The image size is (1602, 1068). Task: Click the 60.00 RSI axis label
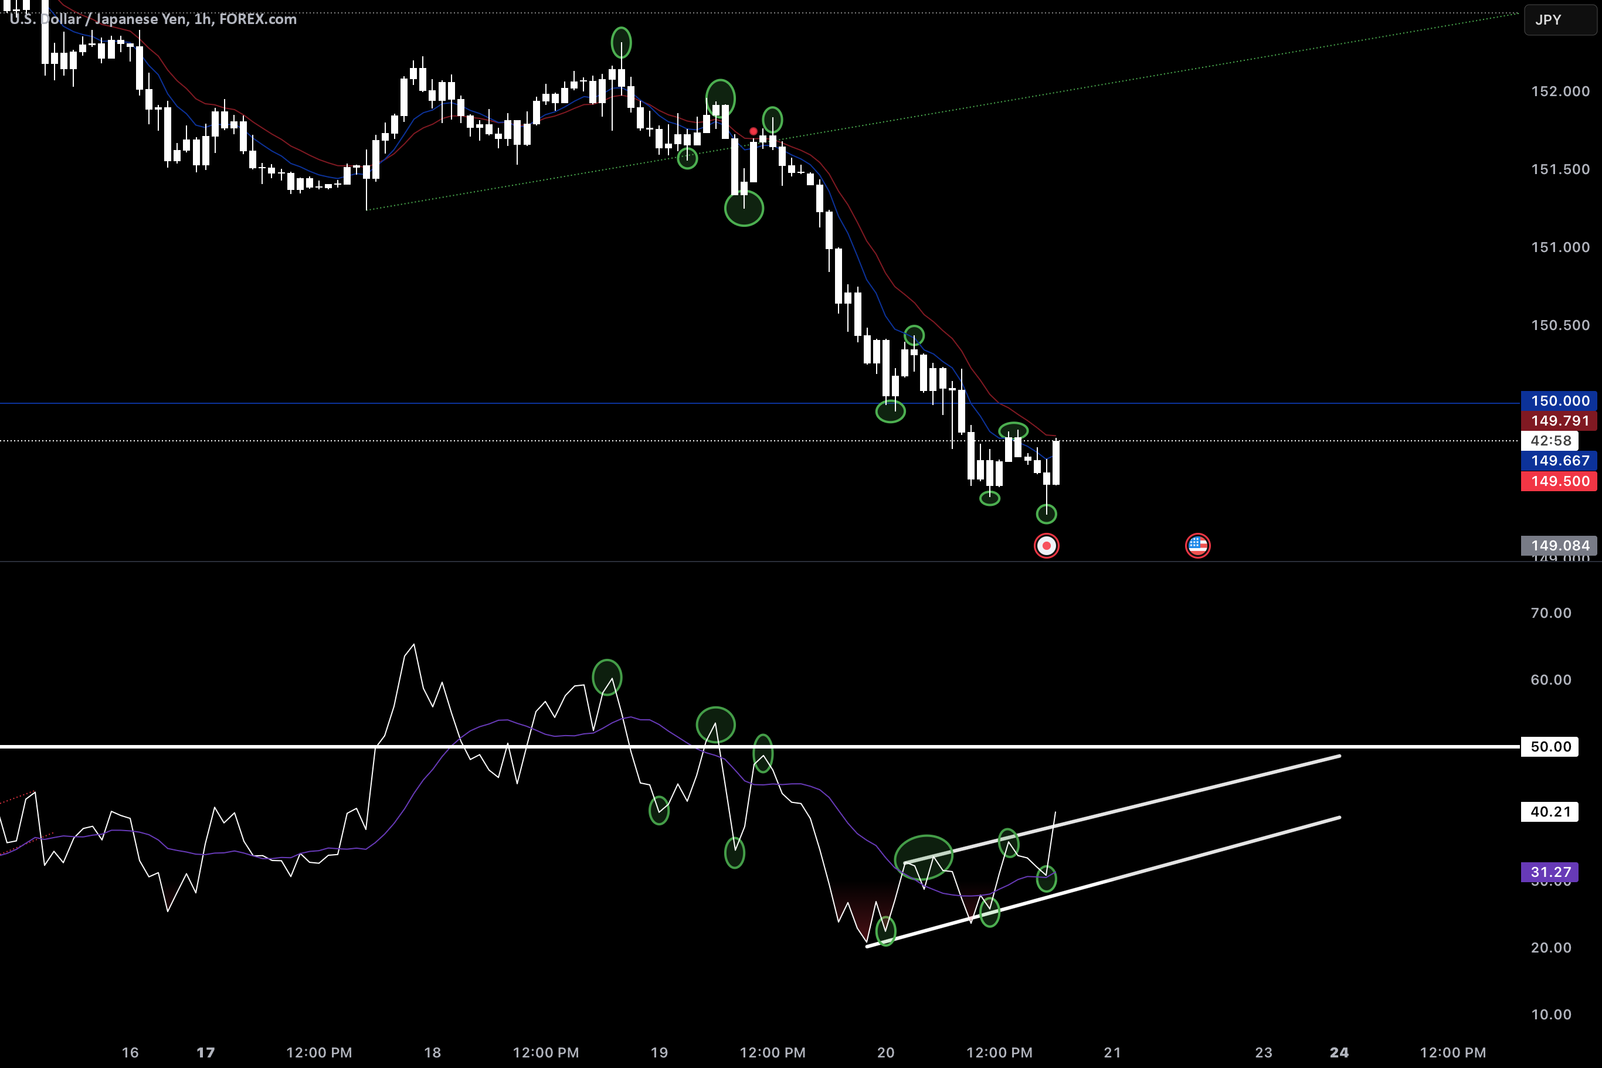pos(1551,680)
